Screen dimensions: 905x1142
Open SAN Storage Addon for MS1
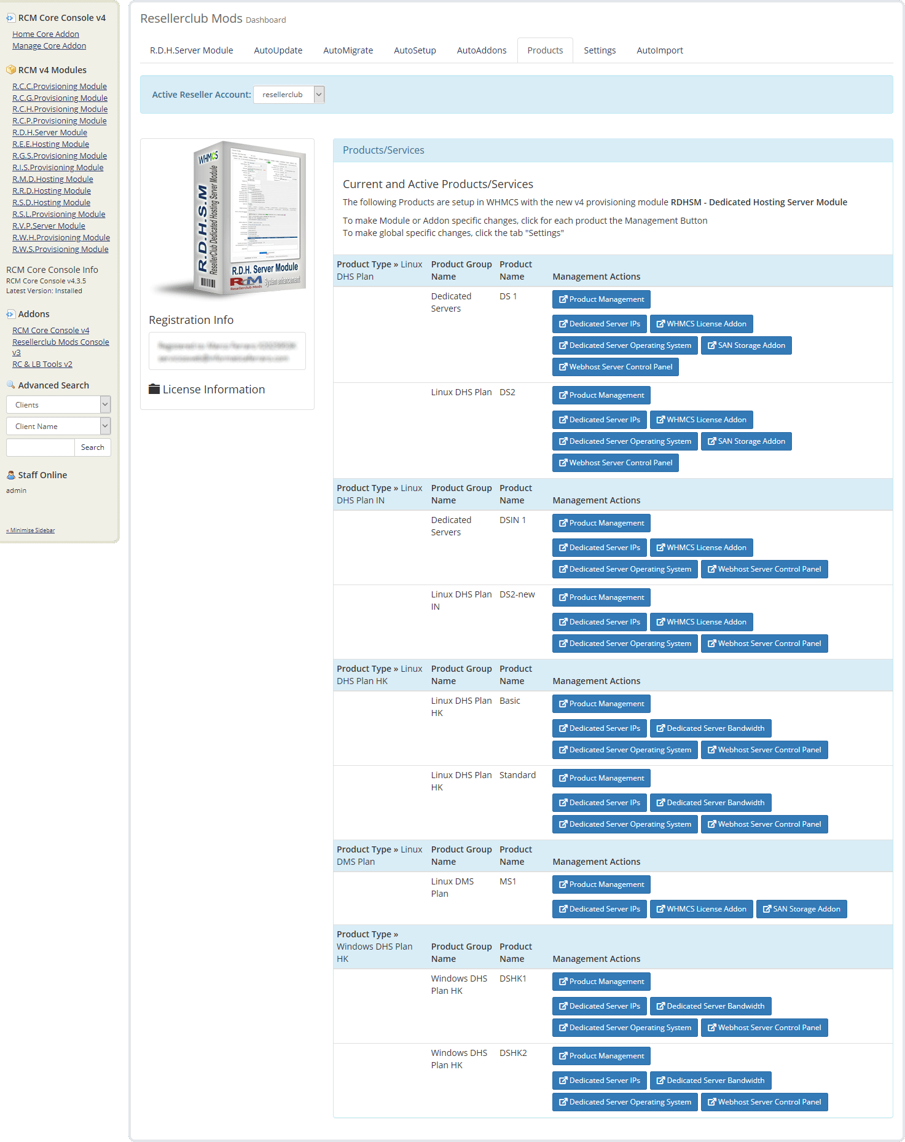pyautogui.click(x=801, y=909)
